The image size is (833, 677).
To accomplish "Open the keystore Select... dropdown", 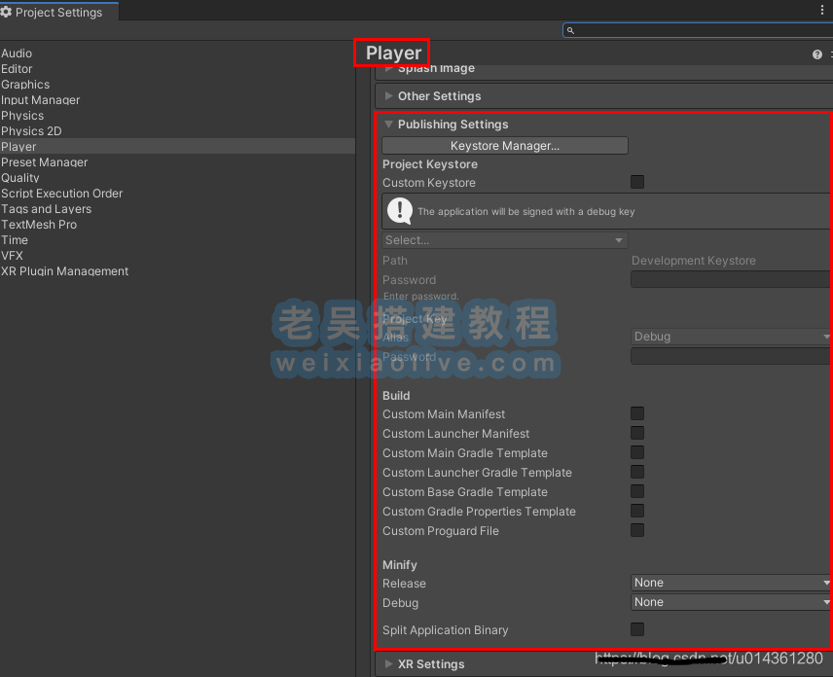I will [x=504, y=239].
